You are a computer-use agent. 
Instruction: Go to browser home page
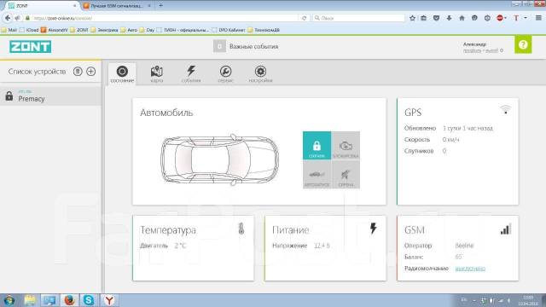[x=462, y=18]
